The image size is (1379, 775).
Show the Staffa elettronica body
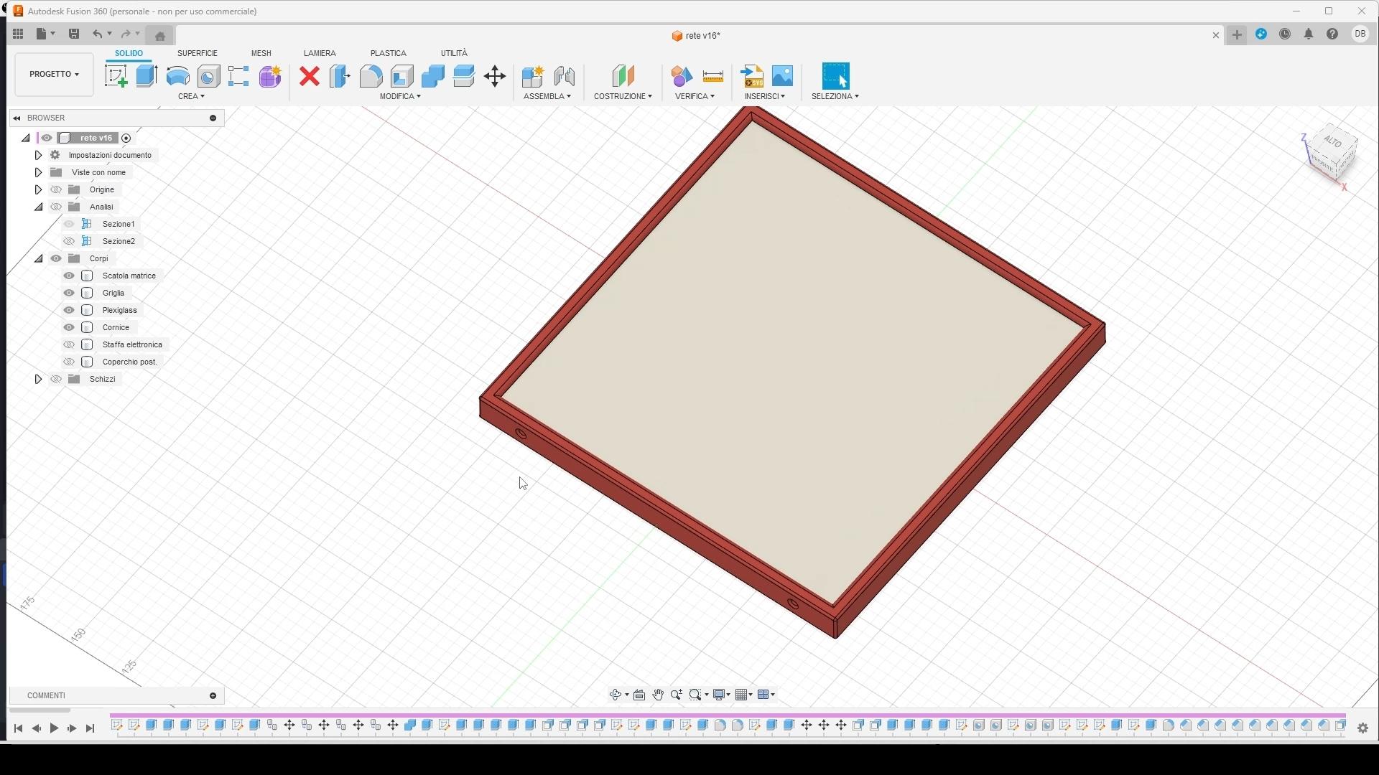click(x=69, y=344)
